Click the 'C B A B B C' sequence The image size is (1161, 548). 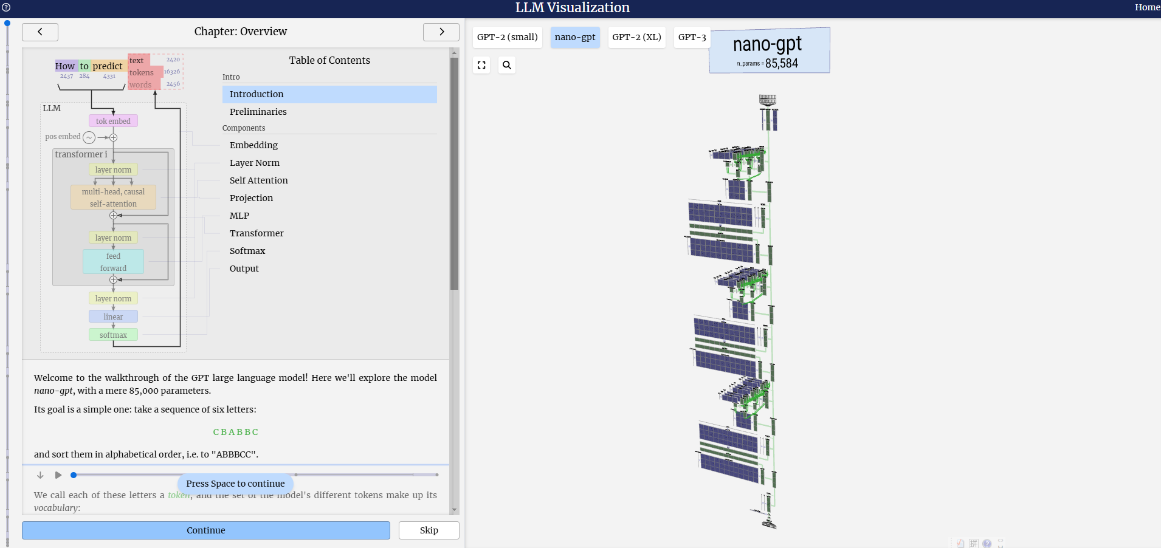[x=235, y=432]
